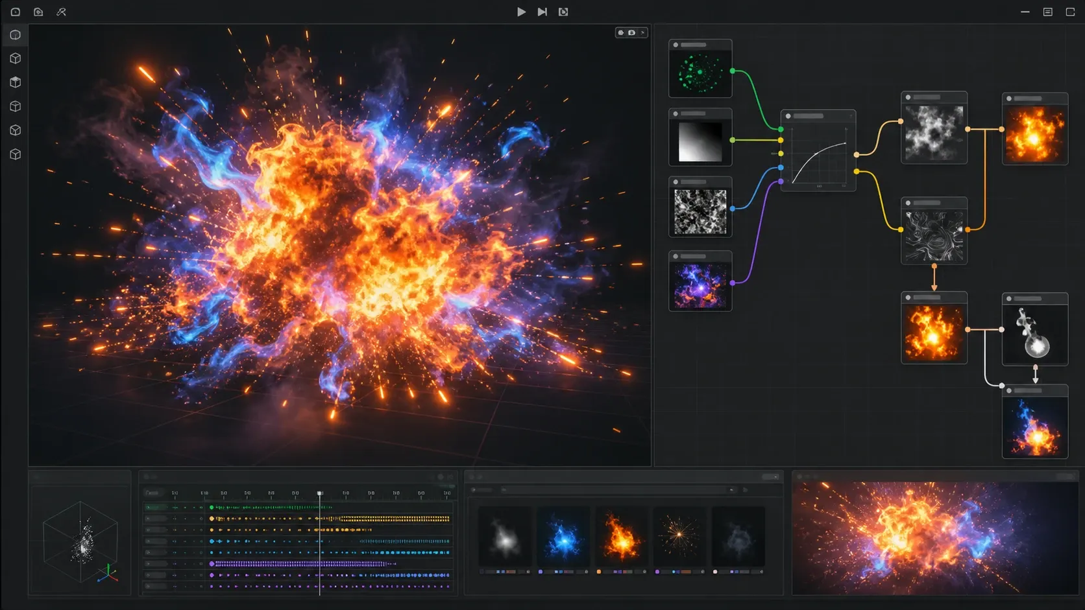1085x610 pixels.
Task: Select the white smoke puff node
Action: coord(1035,334)
